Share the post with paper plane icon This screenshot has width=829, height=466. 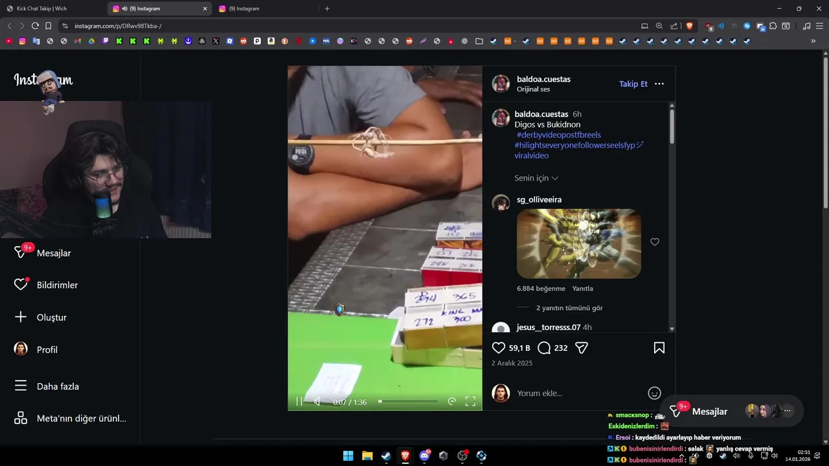click(x=582, y=348)
